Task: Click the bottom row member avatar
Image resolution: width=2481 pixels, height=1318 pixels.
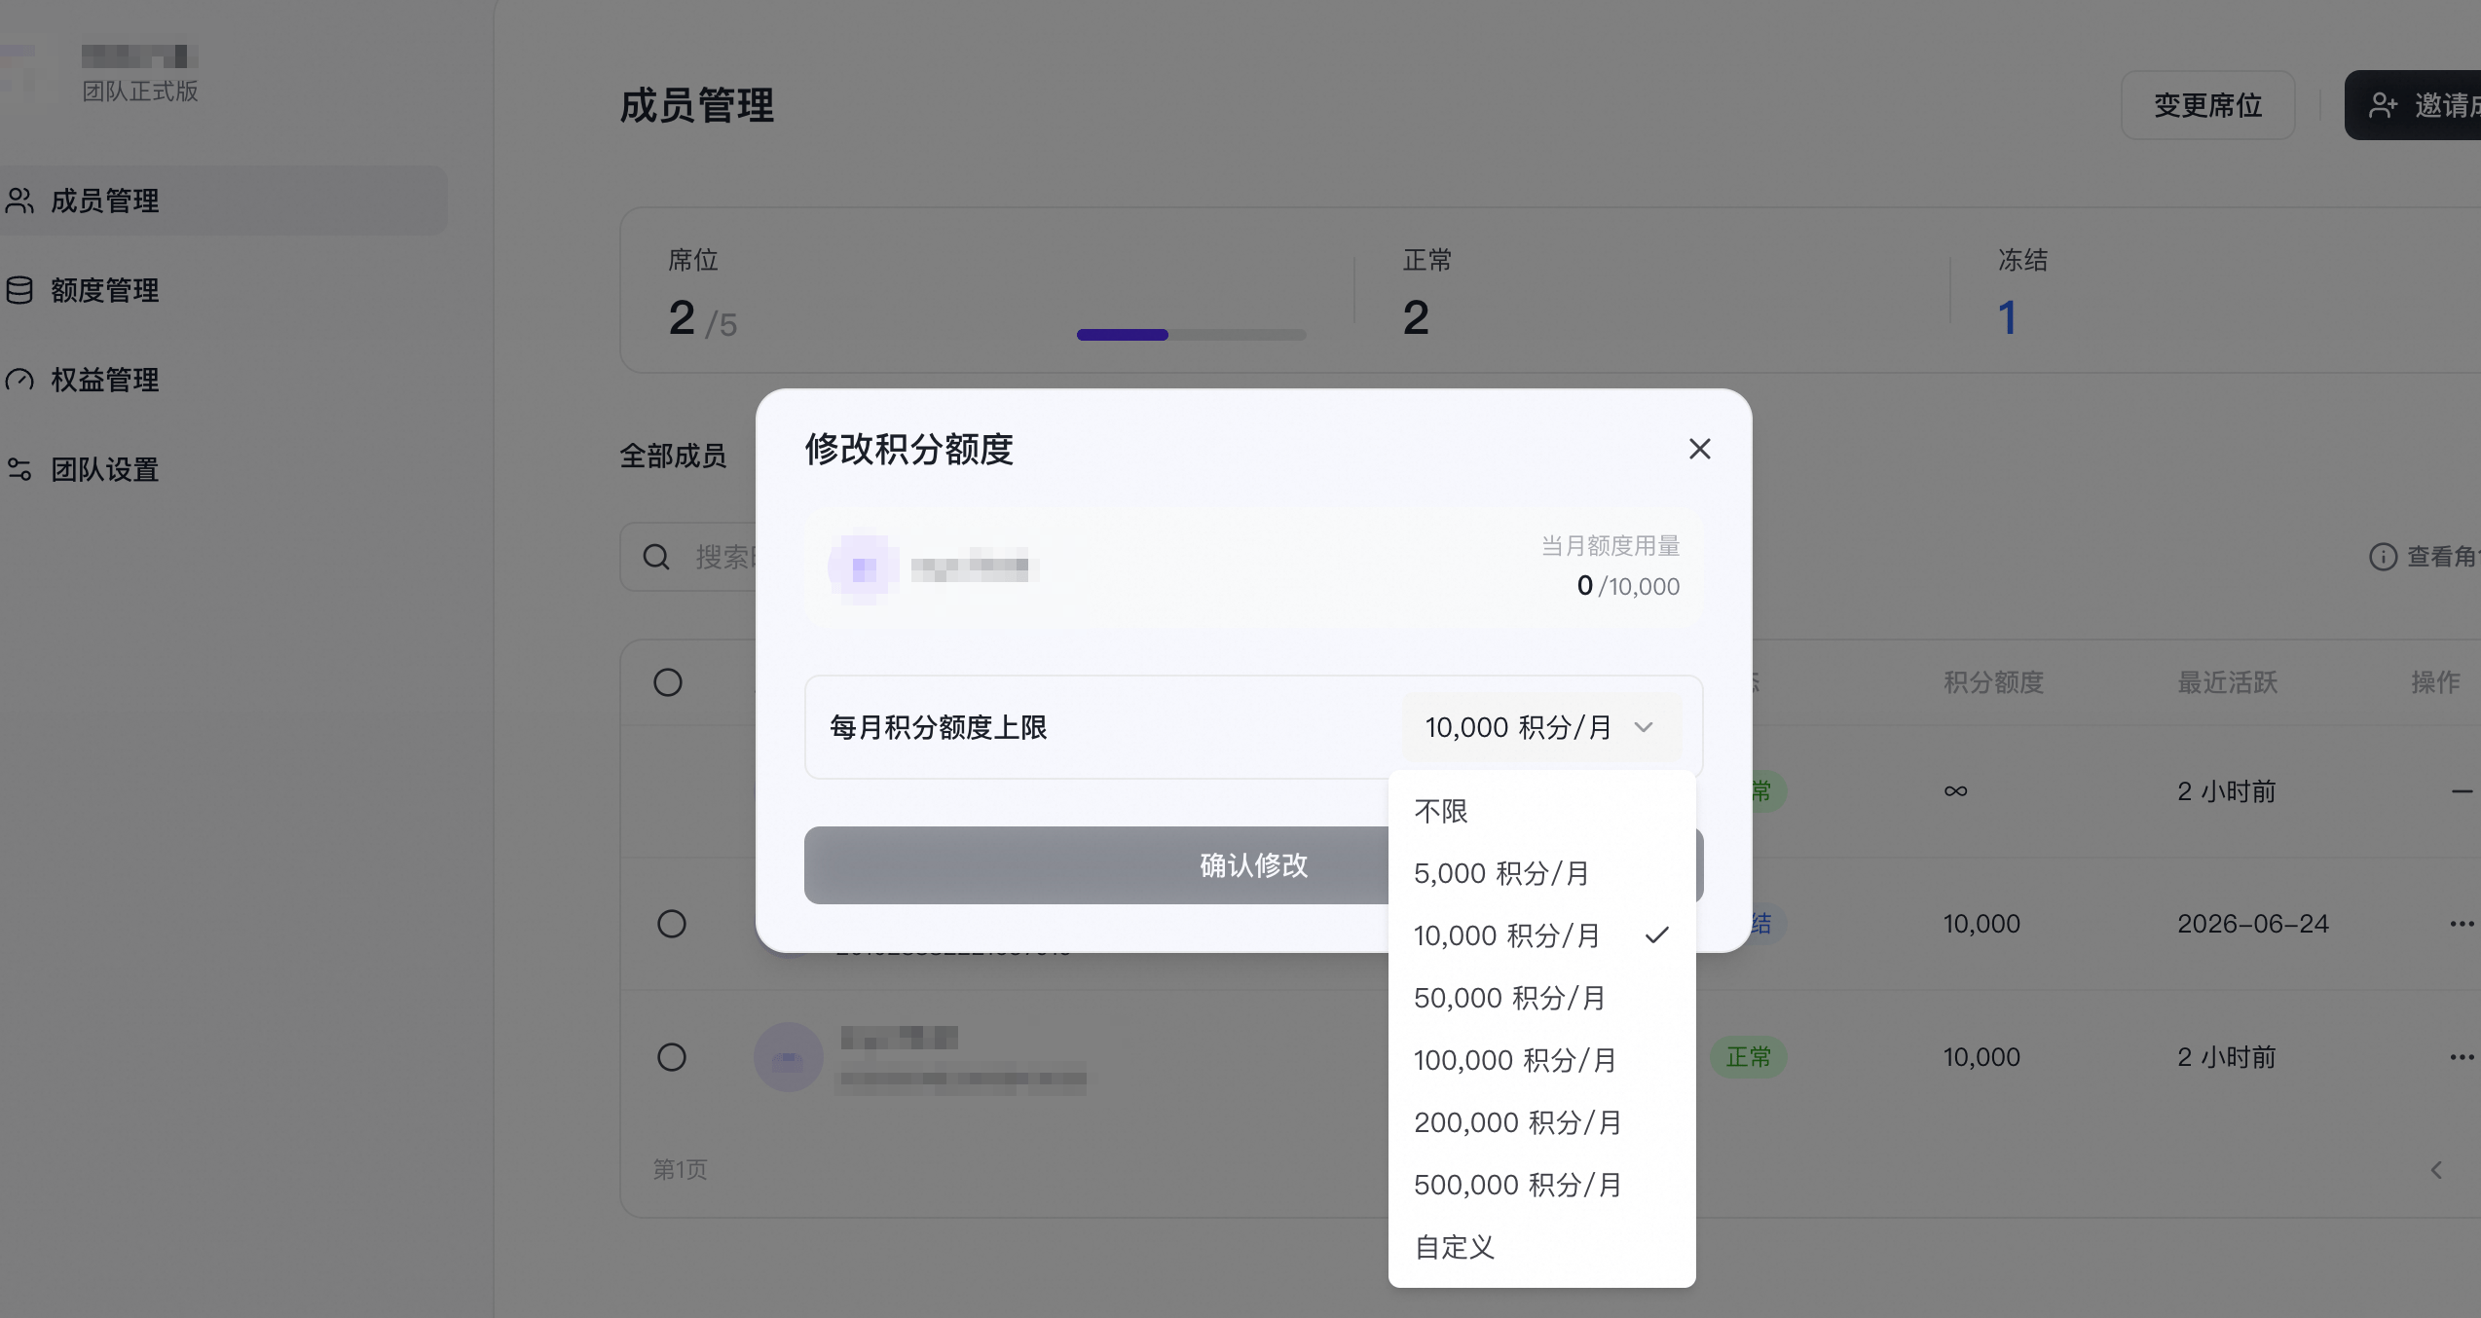Action: pyautogui.click(x=789, y=1057)
